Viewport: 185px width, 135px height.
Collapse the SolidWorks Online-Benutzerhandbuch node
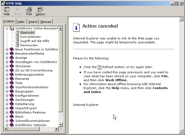[x=7, y=28]
